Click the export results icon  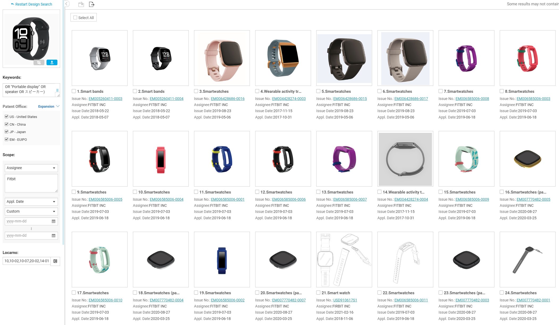pyautogui.click(x=91, y=4)
